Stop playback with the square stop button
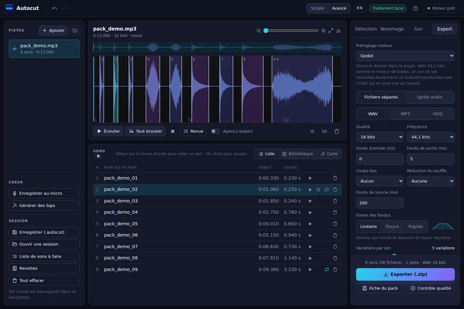 pos(173,131)
